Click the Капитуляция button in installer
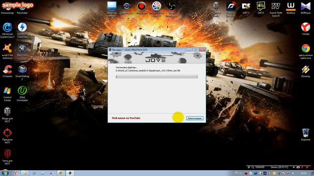Viewport: 314px width, 176px height. (x=195, y=118)
